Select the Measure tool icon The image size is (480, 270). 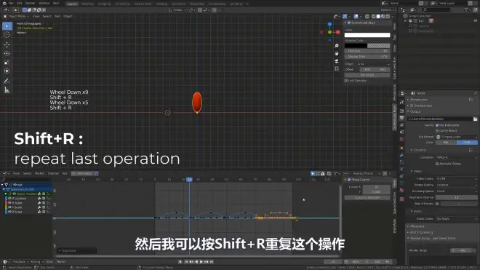7,90
